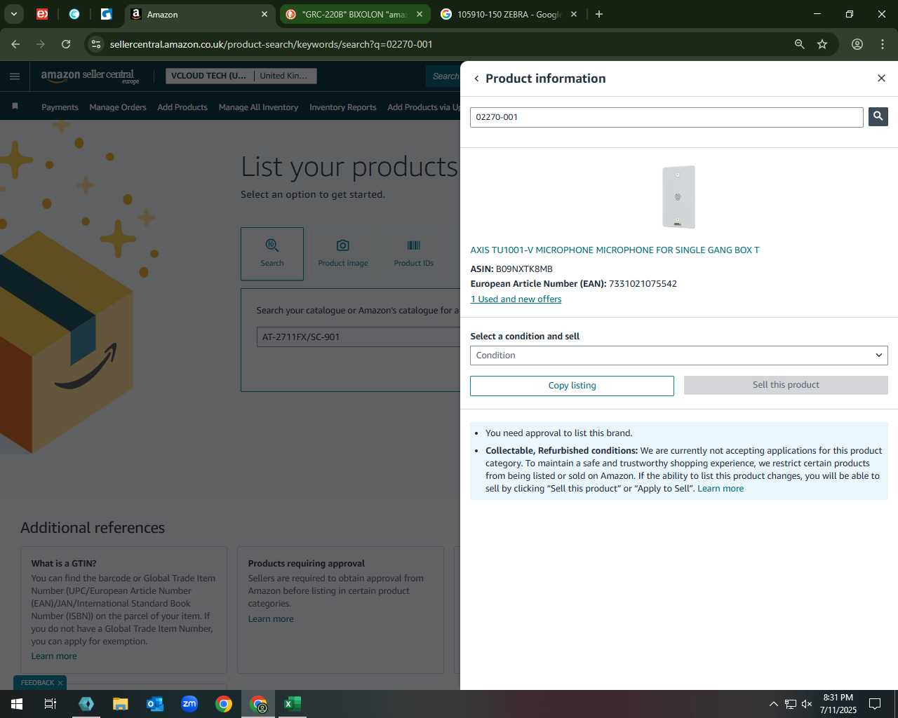This screenshot has height=718, width=898.
Task: Open Chrome zoom magnifier in address bar
Action: click(x=799, y=44)
